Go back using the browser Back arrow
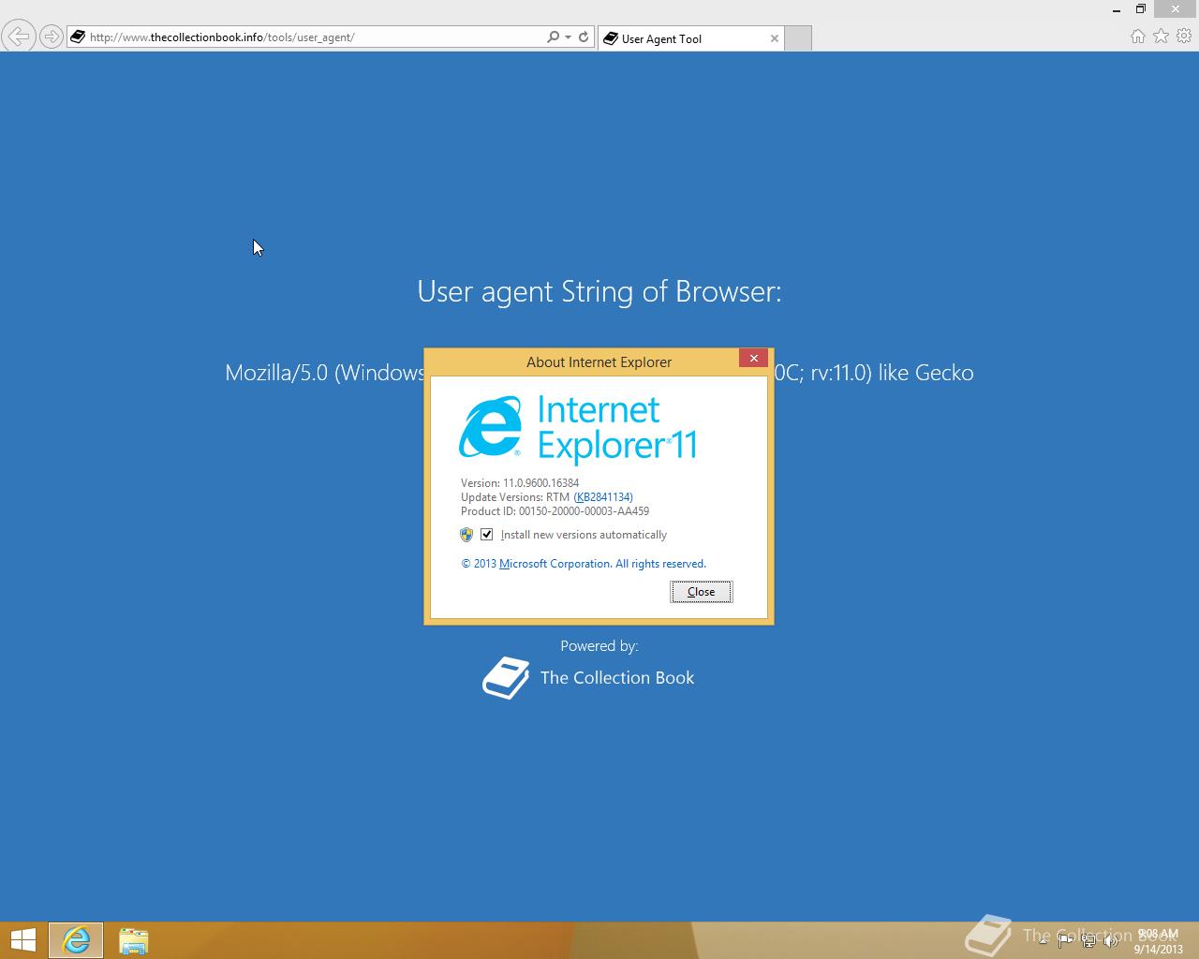1199x959 pixels. click(18, 37)
